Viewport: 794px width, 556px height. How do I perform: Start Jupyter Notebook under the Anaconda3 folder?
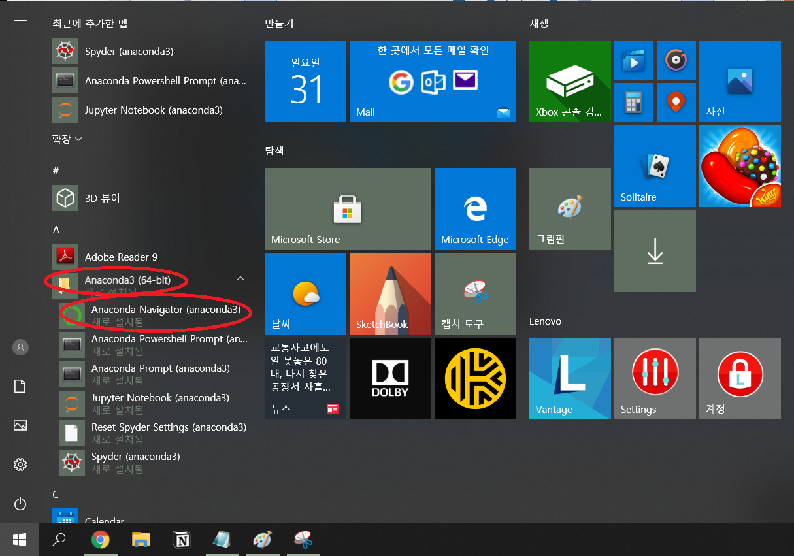tap(154, 403)
